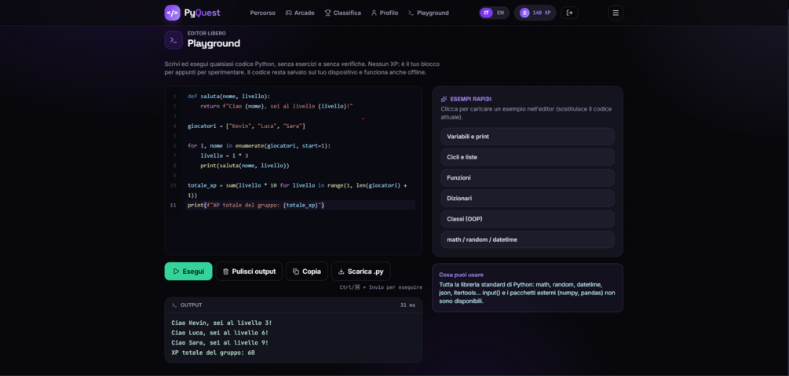
Task: Click the terminal icon in the Output header
Action: (174, 305)
